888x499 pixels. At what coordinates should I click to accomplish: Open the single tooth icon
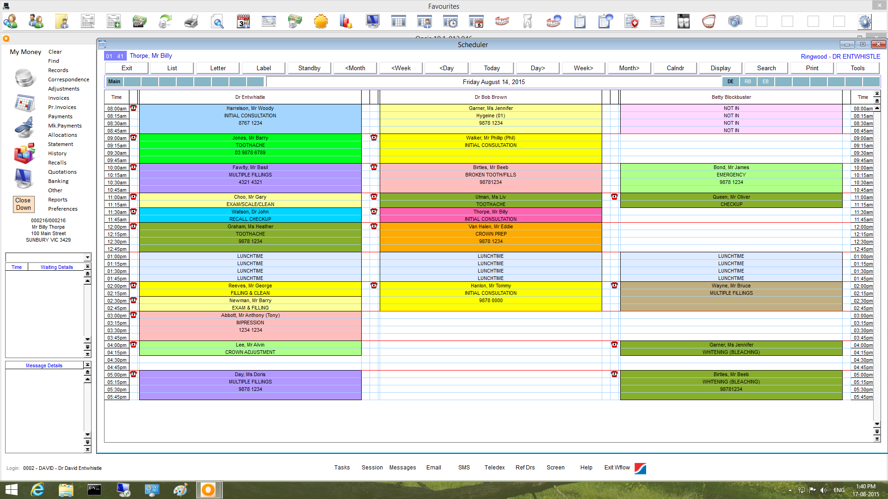[x=528, y=21]
